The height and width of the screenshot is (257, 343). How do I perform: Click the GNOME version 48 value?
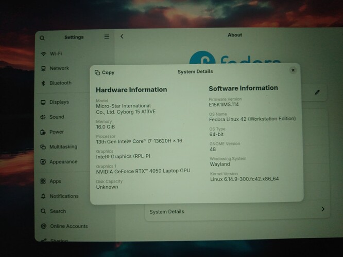213,150
